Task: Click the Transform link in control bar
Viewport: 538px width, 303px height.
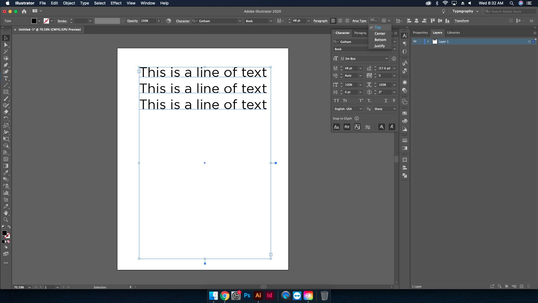Action: tap(462, 21)
